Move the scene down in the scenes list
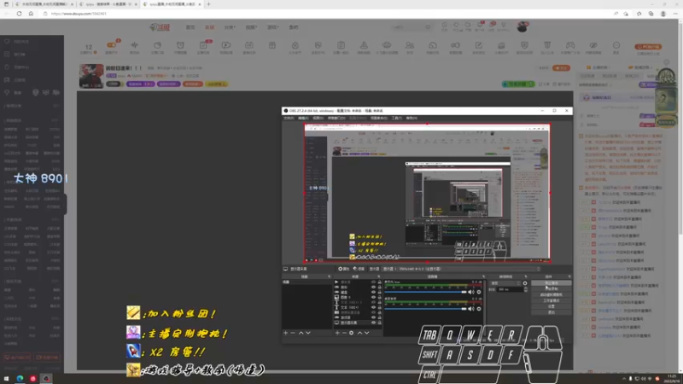This screenshot has height=384, width=683. (x=308, y=333)
